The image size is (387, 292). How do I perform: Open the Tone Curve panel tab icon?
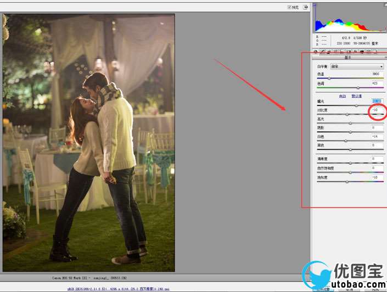(322, 52)
